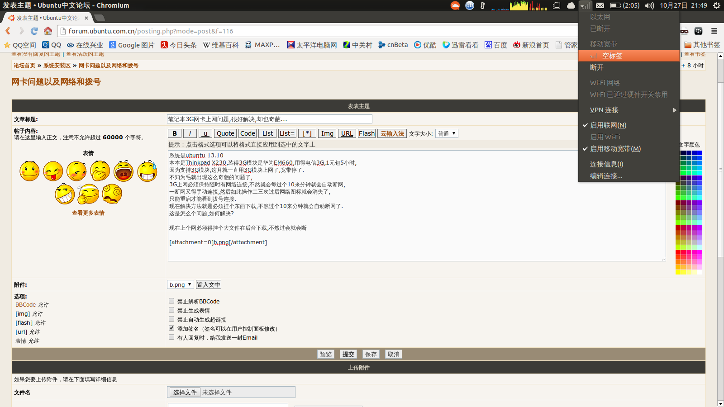Check 禁止自动生成超链接 option

(171, 319)
